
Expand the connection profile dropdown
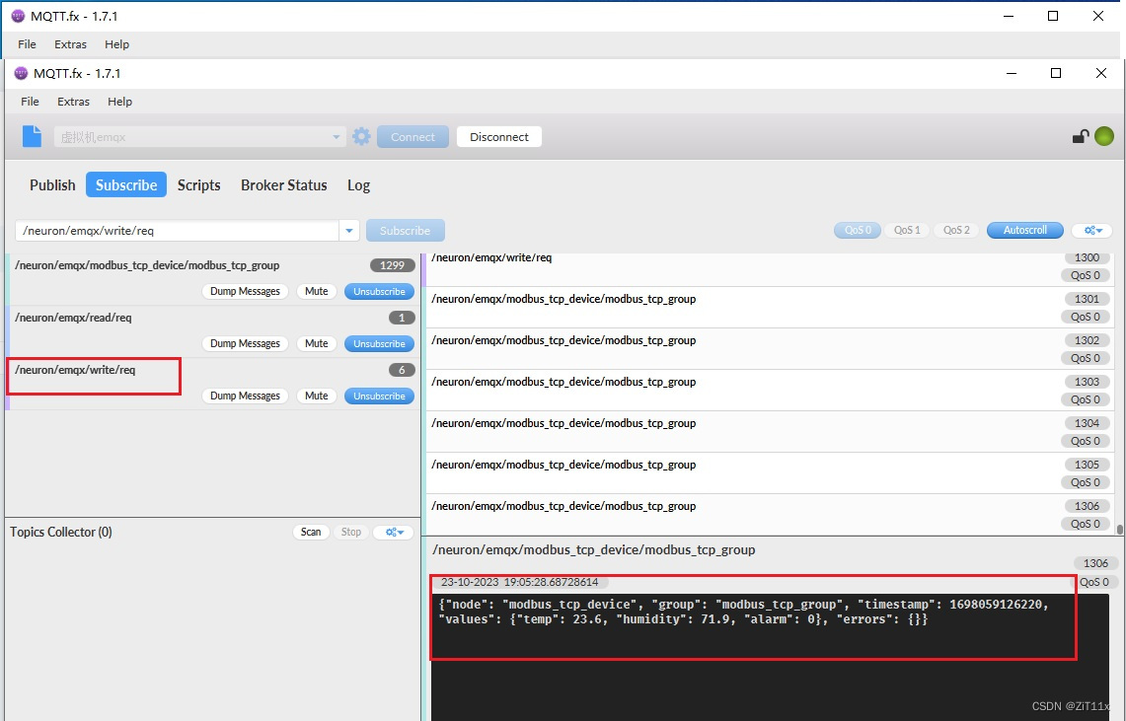pos(336,137)
